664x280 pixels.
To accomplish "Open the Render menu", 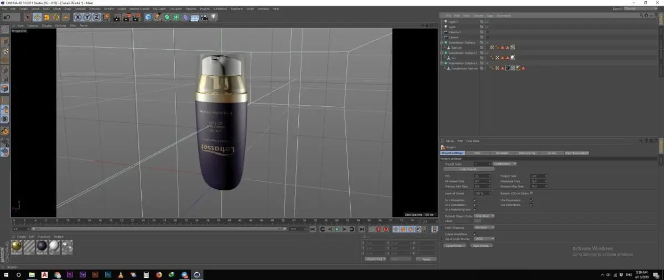I will coord(109,9).
